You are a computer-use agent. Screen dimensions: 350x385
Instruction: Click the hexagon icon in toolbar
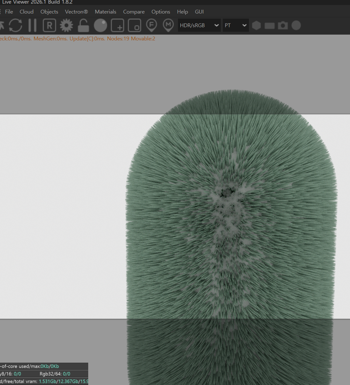coord(256,25)
